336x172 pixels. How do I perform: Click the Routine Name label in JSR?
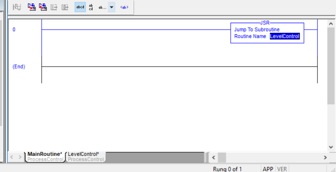point(250,36)
